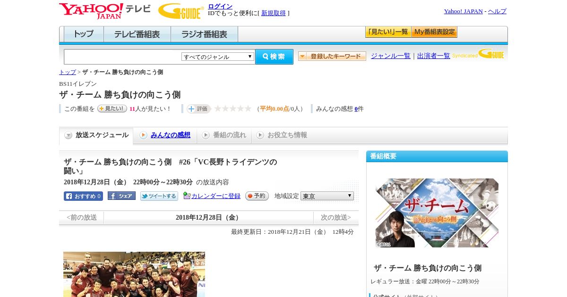
Task: Click the 最終更新日 timestamp text
Action: (292, 232)
